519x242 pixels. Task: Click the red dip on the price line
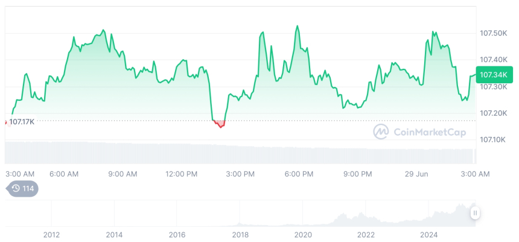(219, 124)
